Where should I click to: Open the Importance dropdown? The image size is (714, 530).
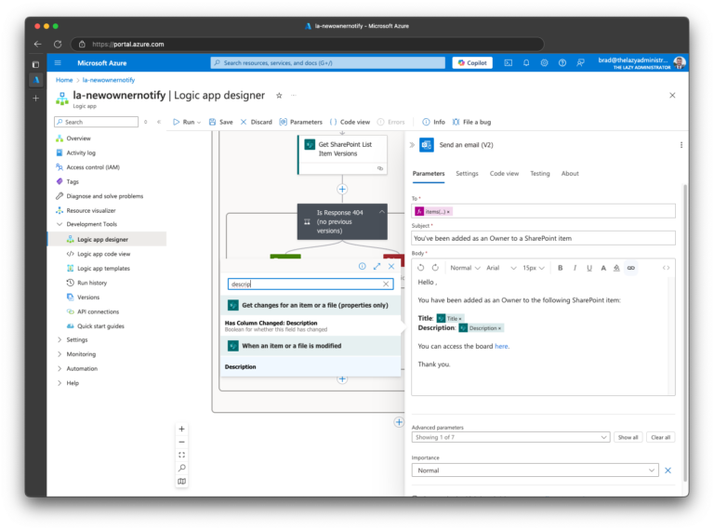[x=535, y=470]
